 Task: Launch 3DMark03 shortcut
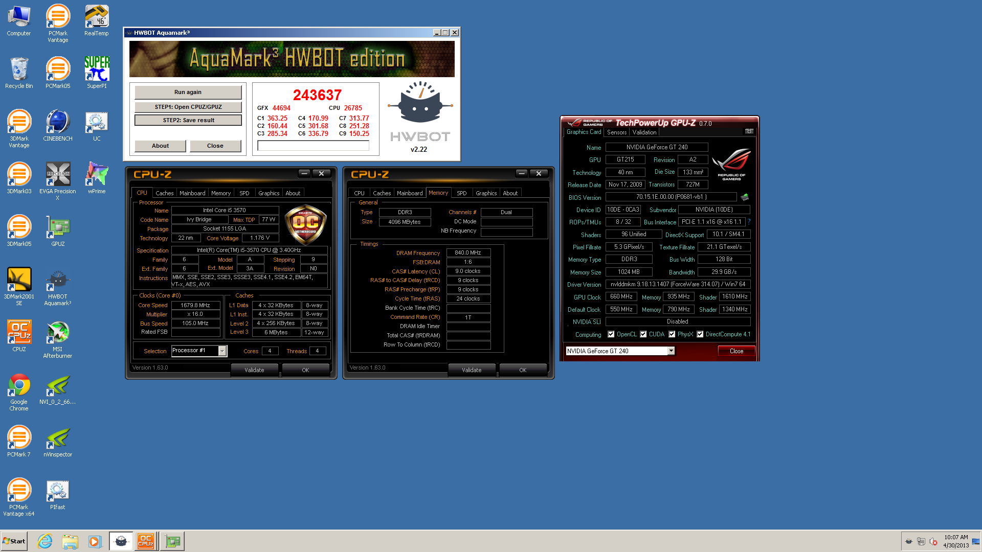pyautogui.click(x=19, y=178)
